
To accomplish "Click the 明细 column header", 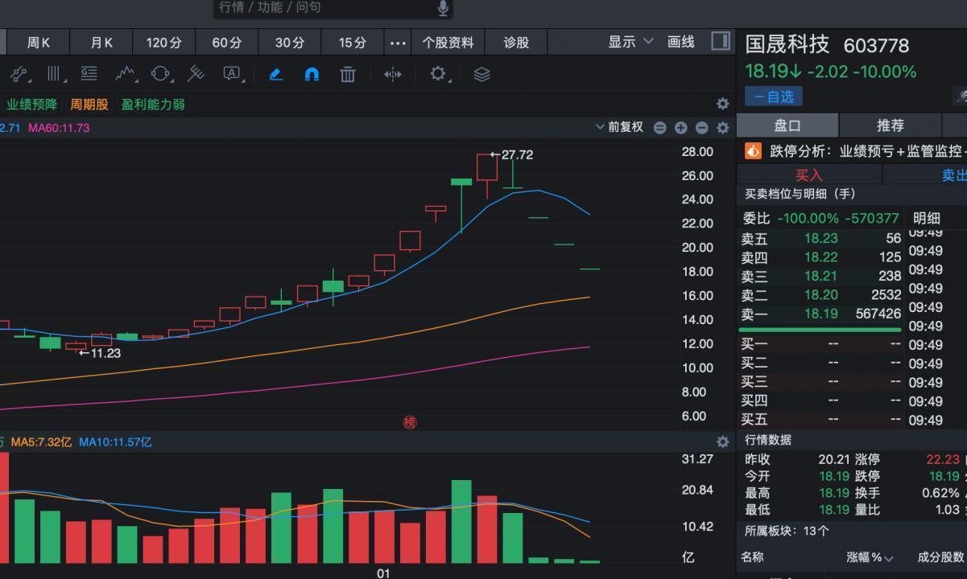I will click(927, 217).
